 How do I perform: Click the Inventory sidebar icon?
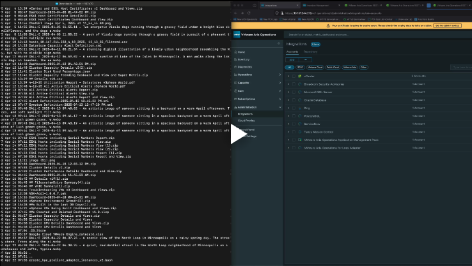(236, 59)
